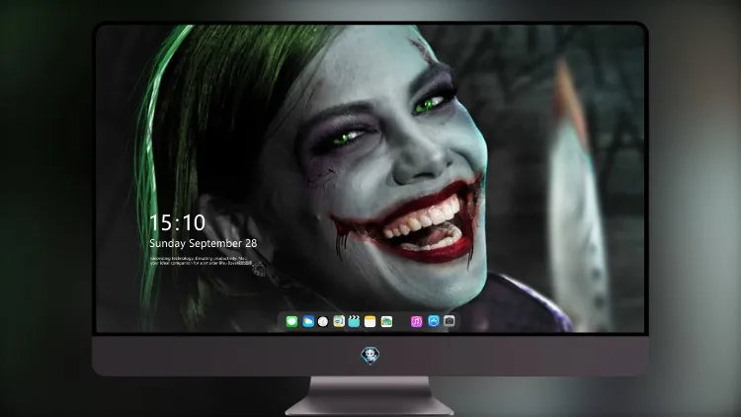Click the small caption below the date

(201, 261)
